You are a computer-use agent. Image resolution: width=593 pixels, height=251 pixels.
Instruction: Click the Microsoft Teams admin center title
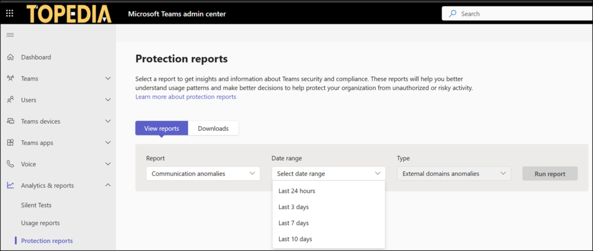coord(177,14)
